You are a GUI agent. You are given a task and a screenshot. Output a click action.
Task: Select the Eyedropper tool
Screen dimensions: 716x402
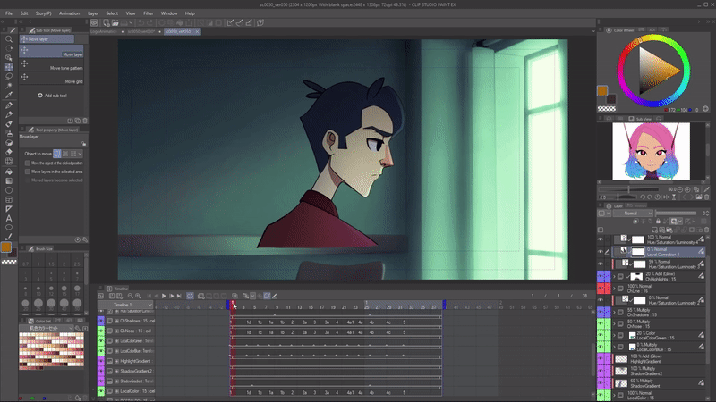pyautogui.click(x=9, y=96)
